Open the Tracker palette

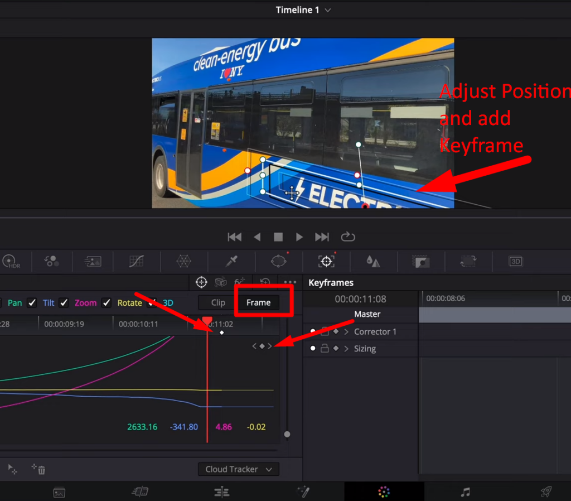click(326, 261)
